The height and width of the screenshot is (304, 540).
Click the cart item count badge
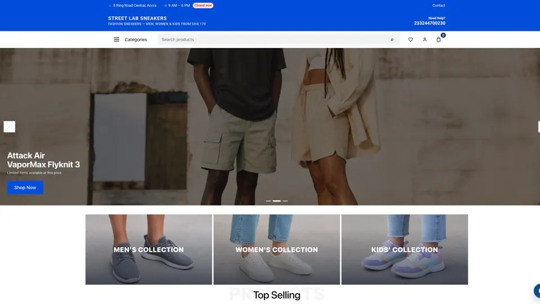[443, 35]
